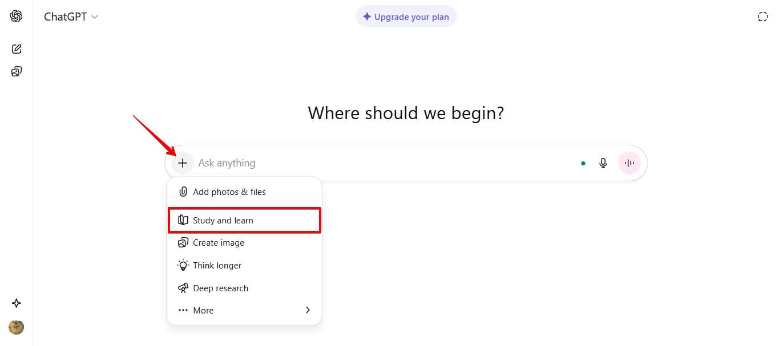Start dictation with the microphone icon
Image resolution: width=779 pixels, height=346 pixels.
pyautogui.click(x=603, y=163)
